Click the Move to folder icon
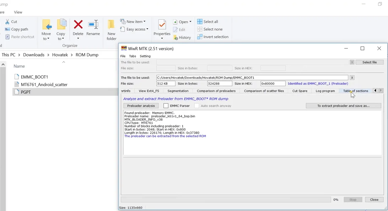Image resolution: width=388 pixels, height=211 pixels. click(x=46, y=25)
